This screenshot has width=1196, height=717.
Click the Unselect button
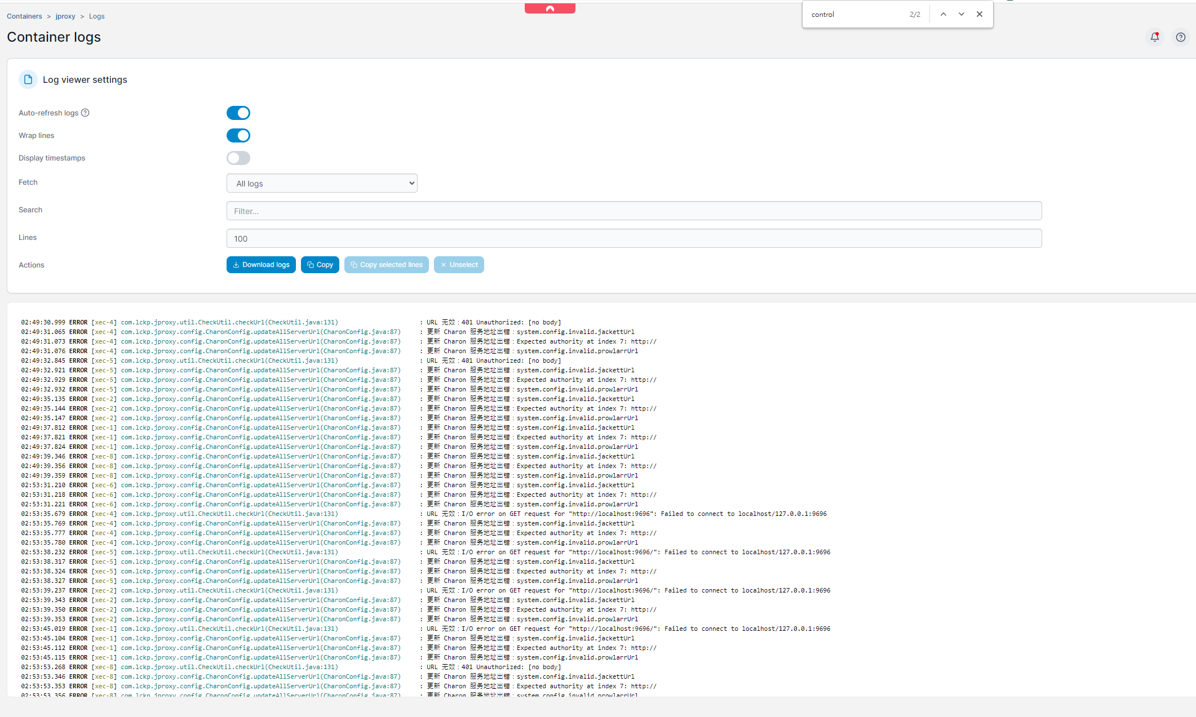point(459,264)
